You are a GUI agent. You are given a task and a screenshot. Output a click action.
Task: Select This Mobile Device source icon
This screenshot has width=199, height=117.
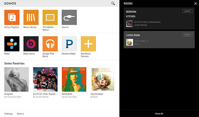[50, 17]
